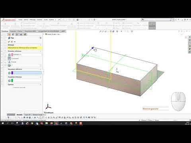The width and height of the screenshot is (191, 143).
Task: Toggle the highlighted Instant3D button in the ribbon
Action: tap(152, 25)
